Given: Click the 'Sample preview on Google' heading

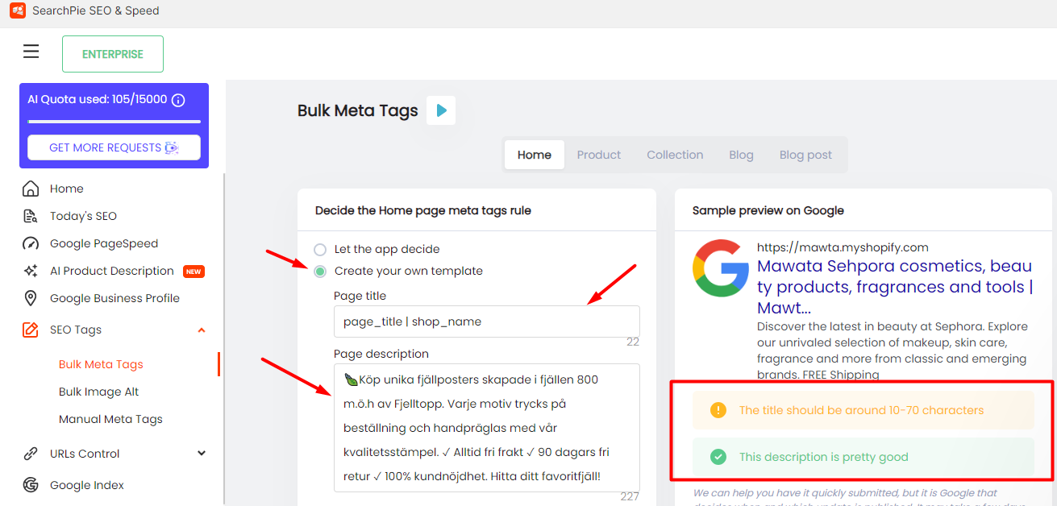Looking at the screenshot, I should pyautogui.click(x=768, y=210).
